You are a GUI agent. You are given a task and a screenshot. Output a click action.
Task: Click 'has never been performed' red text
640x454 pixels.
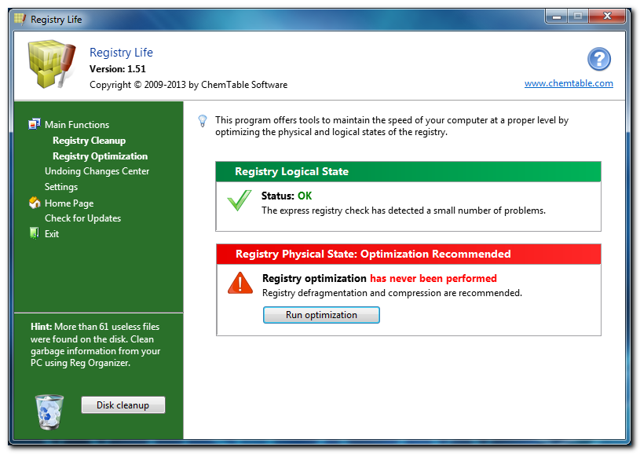(x=433, y=278)
